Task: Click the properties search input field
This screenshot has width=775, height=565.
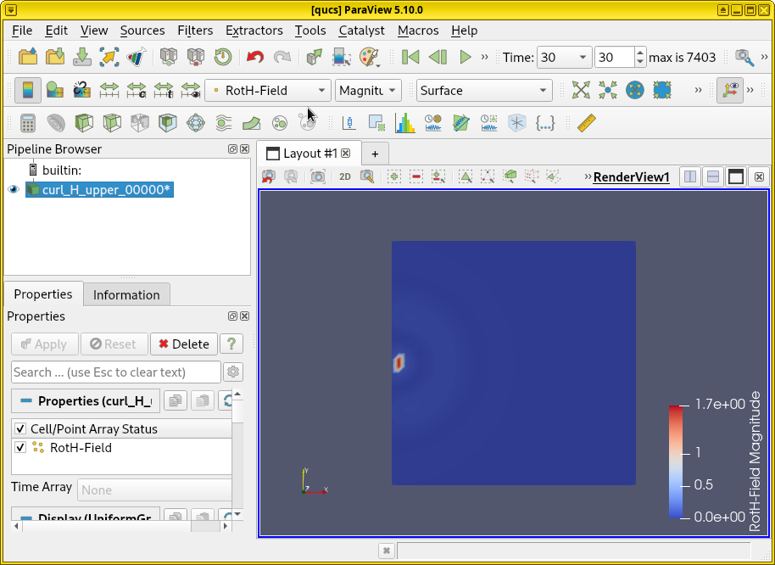Action: tap(116, 372)
